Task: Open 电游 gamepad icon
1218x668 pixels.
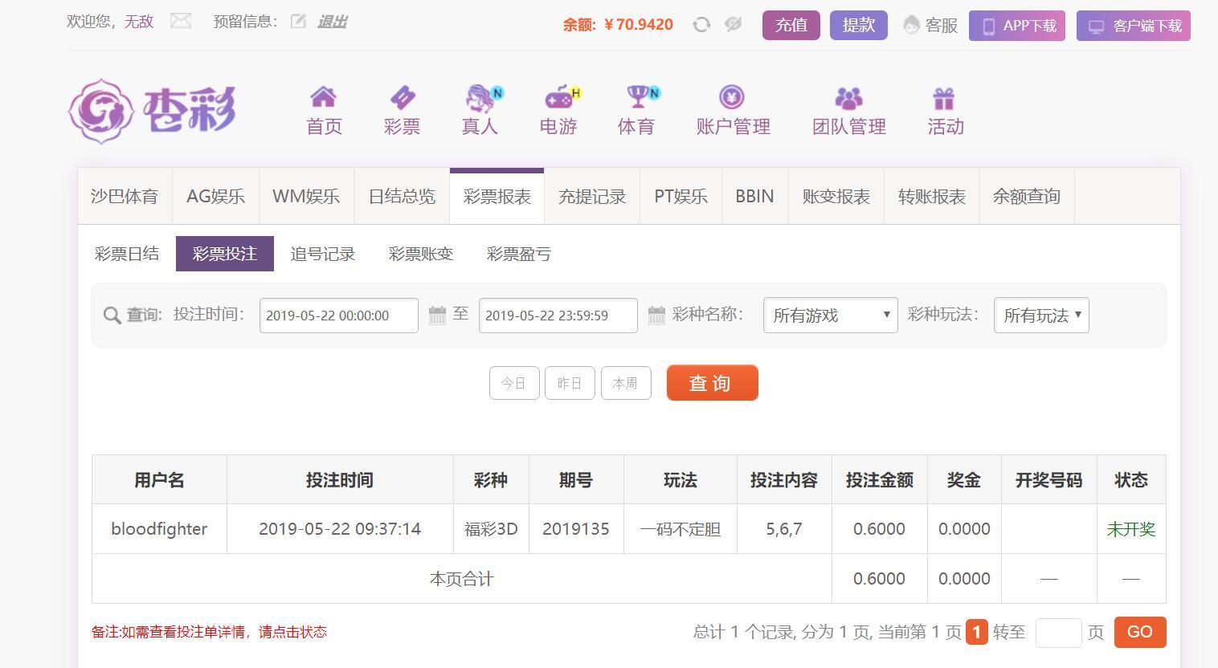Action: click(x=562, y=97)
